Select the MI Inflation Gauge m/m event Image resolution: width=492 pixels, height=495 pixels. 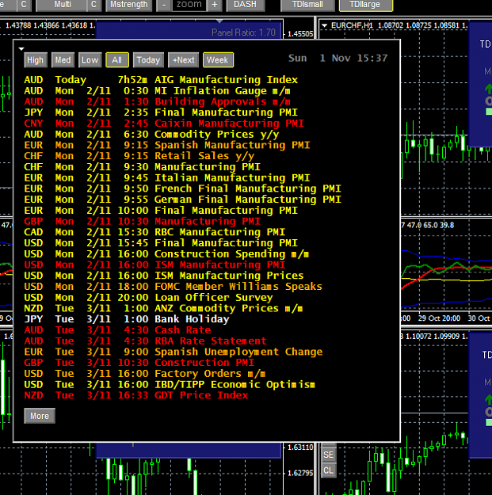tap(157, 91)
